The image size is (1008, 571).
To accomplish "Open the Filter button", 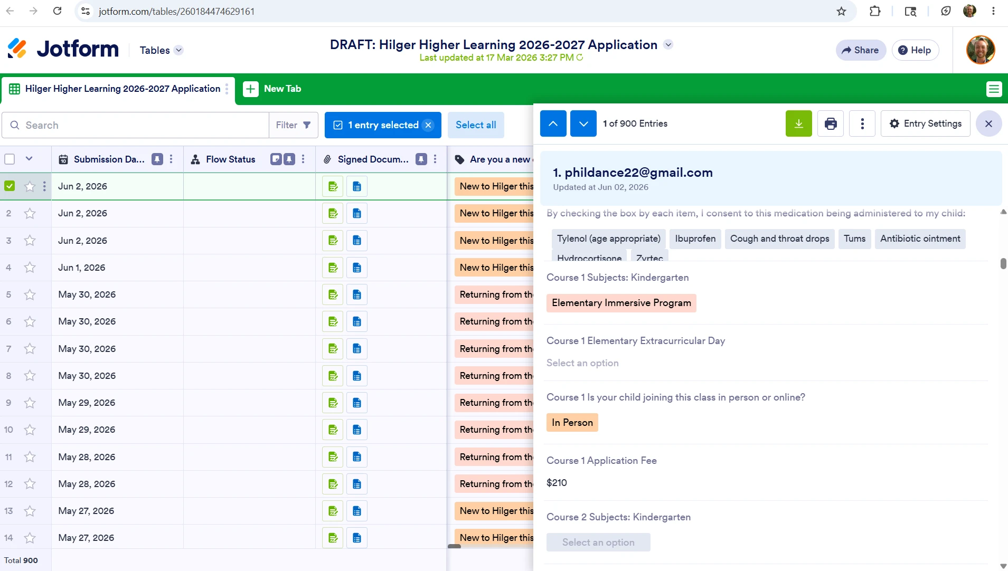I will tap(293, 125).
